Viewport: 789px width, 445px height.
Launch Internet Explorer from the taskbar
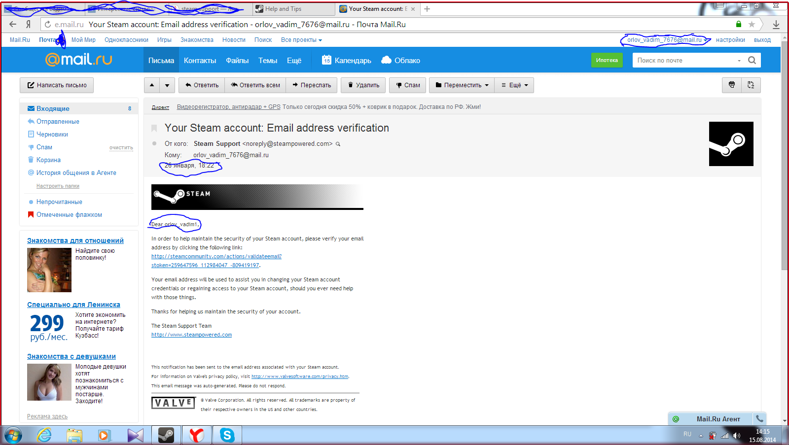point(44,435)
